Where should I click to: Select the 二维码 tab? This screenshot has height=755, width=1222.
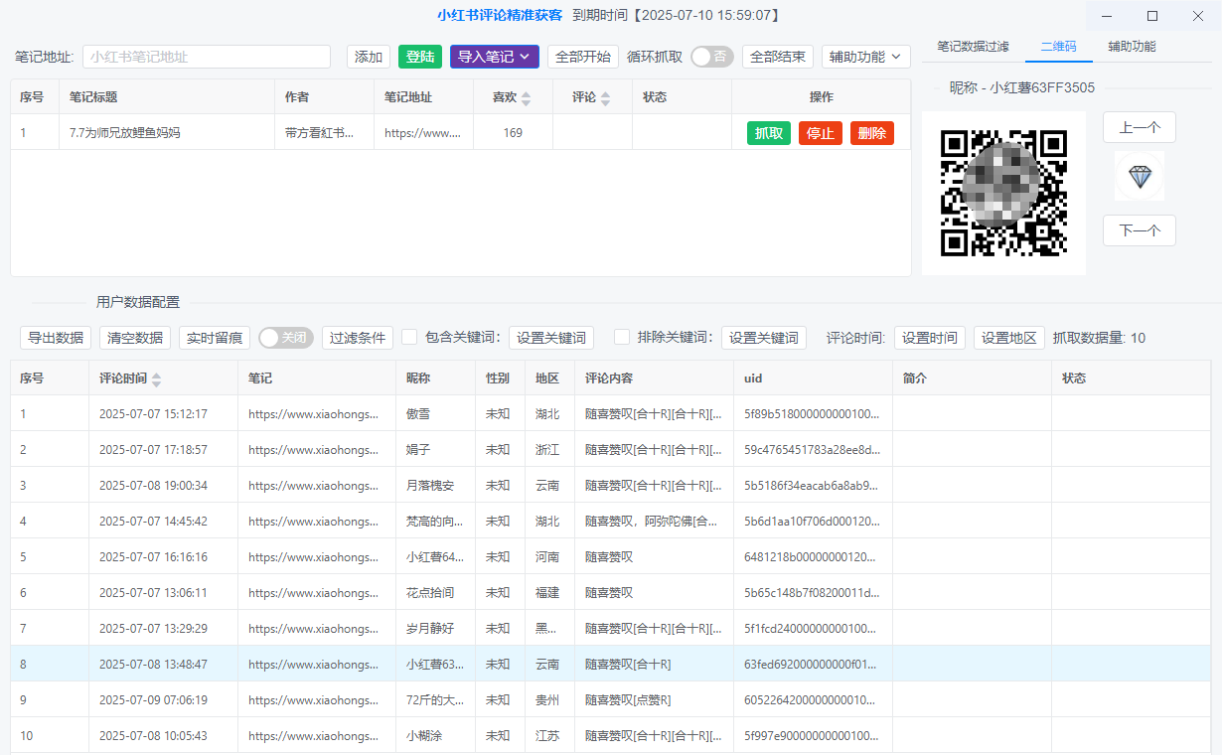[x=1058, y=47]
